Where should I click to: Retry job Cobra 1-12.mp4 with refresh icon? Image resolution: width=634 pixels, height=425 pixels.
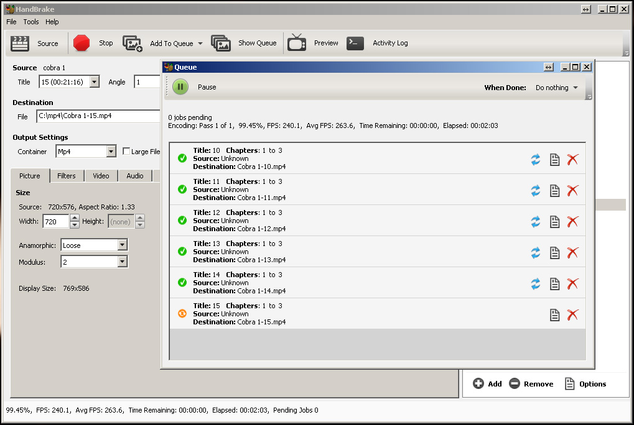coord(535,222)
